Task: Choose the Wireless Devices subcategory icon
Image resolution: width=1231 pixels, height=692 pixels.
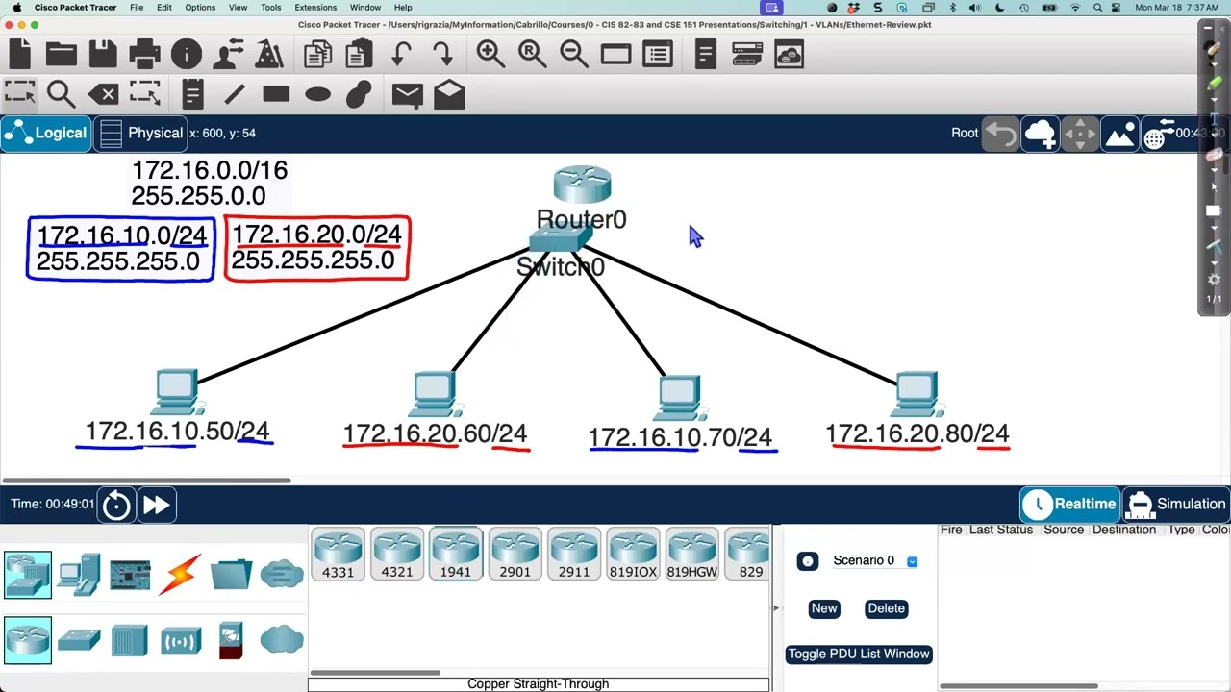Action: tap(180, 641)
